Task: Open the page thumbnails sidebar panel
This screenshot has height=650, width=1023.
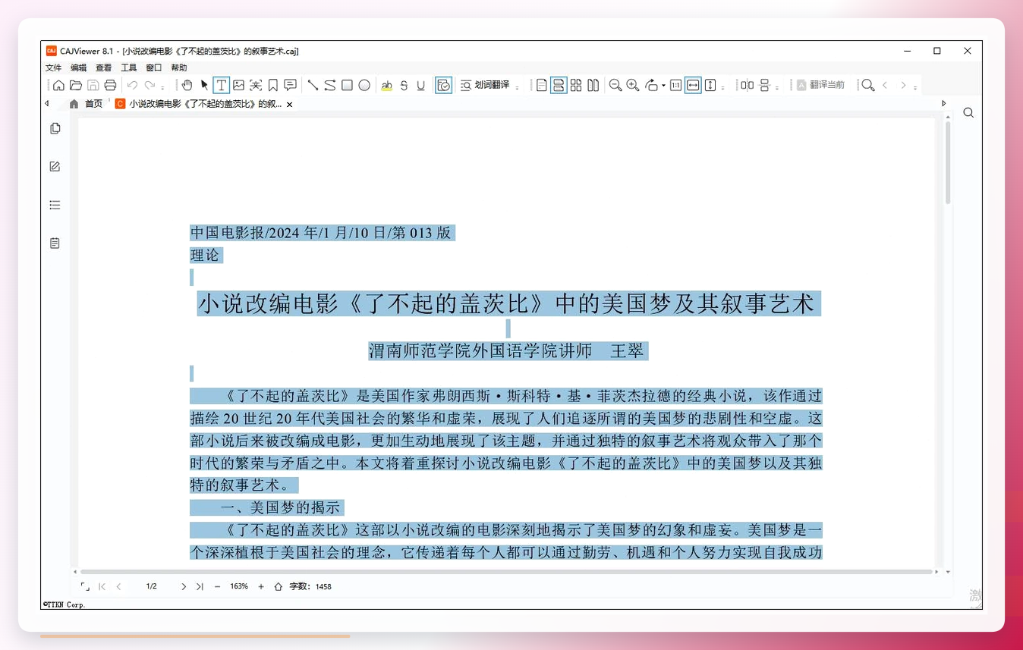Action: [x=55, y=129]
